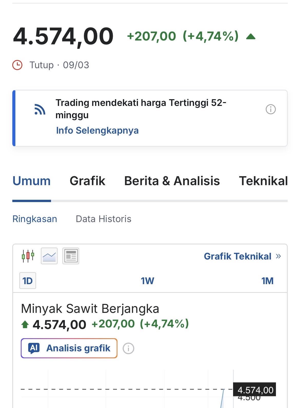The width and height of the screenshot is (300, 408).
Task: Open the Umum tab
Action: click(32, 181)
